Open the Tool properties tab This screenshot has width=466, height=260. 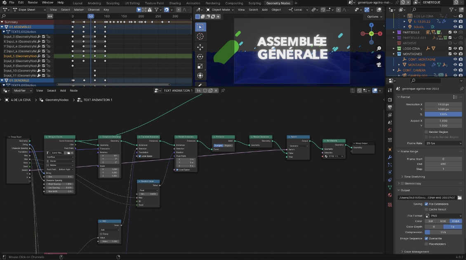coord(390,90)
